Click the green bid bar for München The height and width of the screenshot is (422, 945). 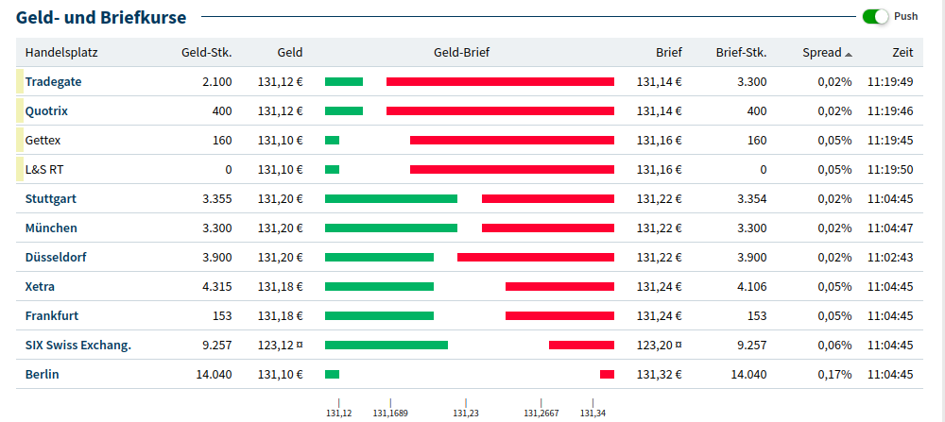390,228
